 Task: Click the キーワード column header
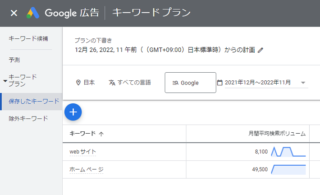[82, 134]
